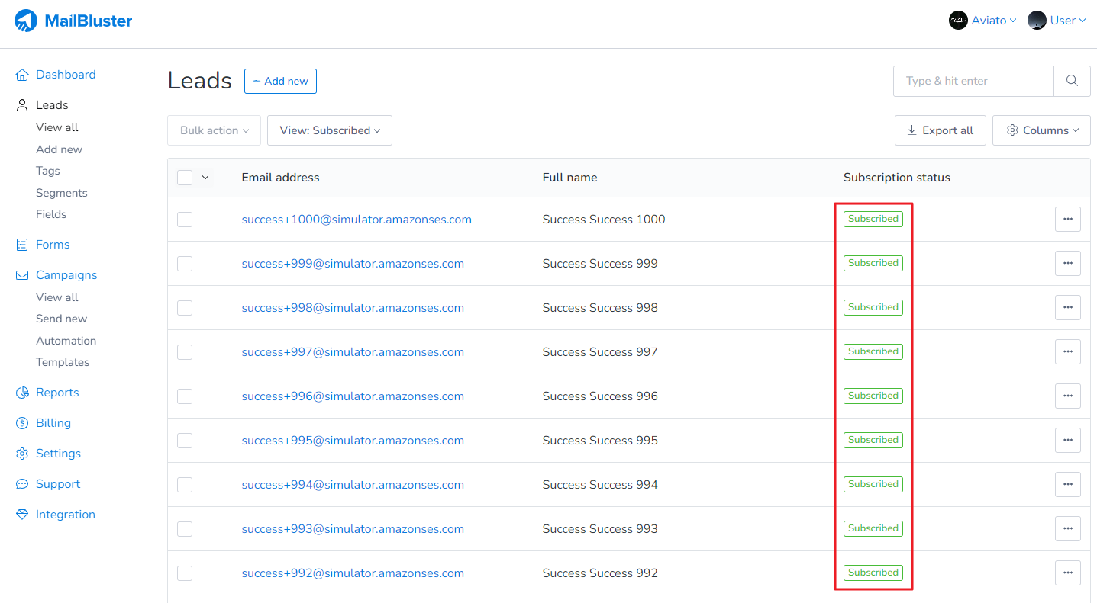Expand the View: Subscribed dropdown
The width and height of the screenshot is (1097, 603).
tap(330, 130)
